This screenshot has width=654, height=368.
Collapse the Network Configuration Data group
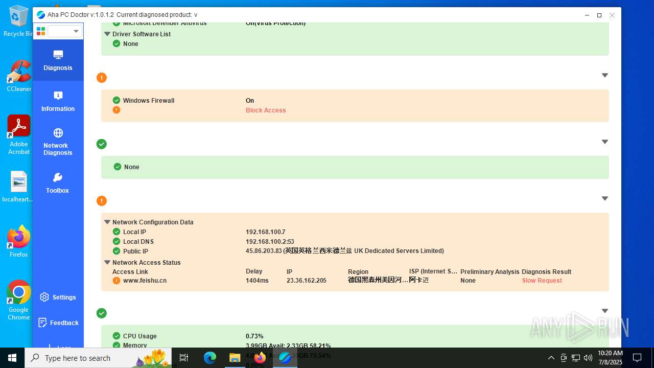[107, 222]
